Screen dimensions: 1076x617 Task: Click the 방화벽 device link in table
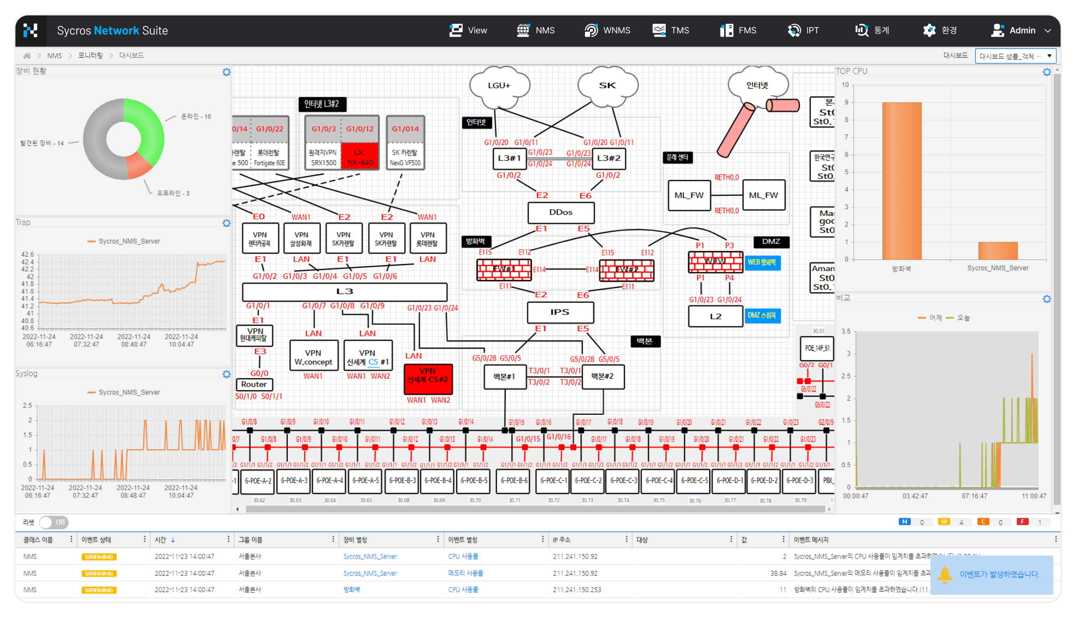click(x=351, y=589)
